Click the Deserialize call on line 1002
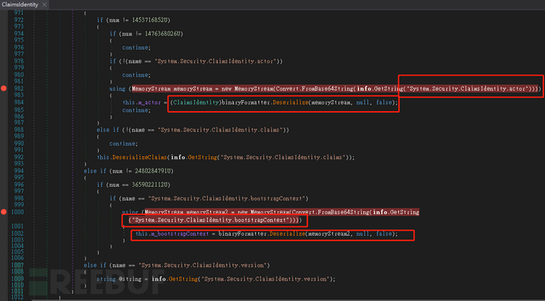Image resolution: width=545 pixels, height=301 pixels. (x=287, y=234)
